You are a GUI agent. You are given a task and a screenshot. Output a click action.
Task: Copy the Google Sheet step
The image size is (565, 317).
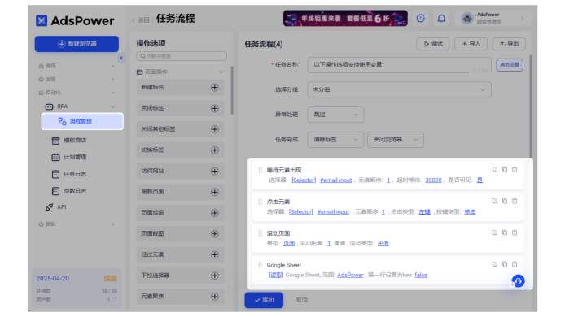pos(505,264)
